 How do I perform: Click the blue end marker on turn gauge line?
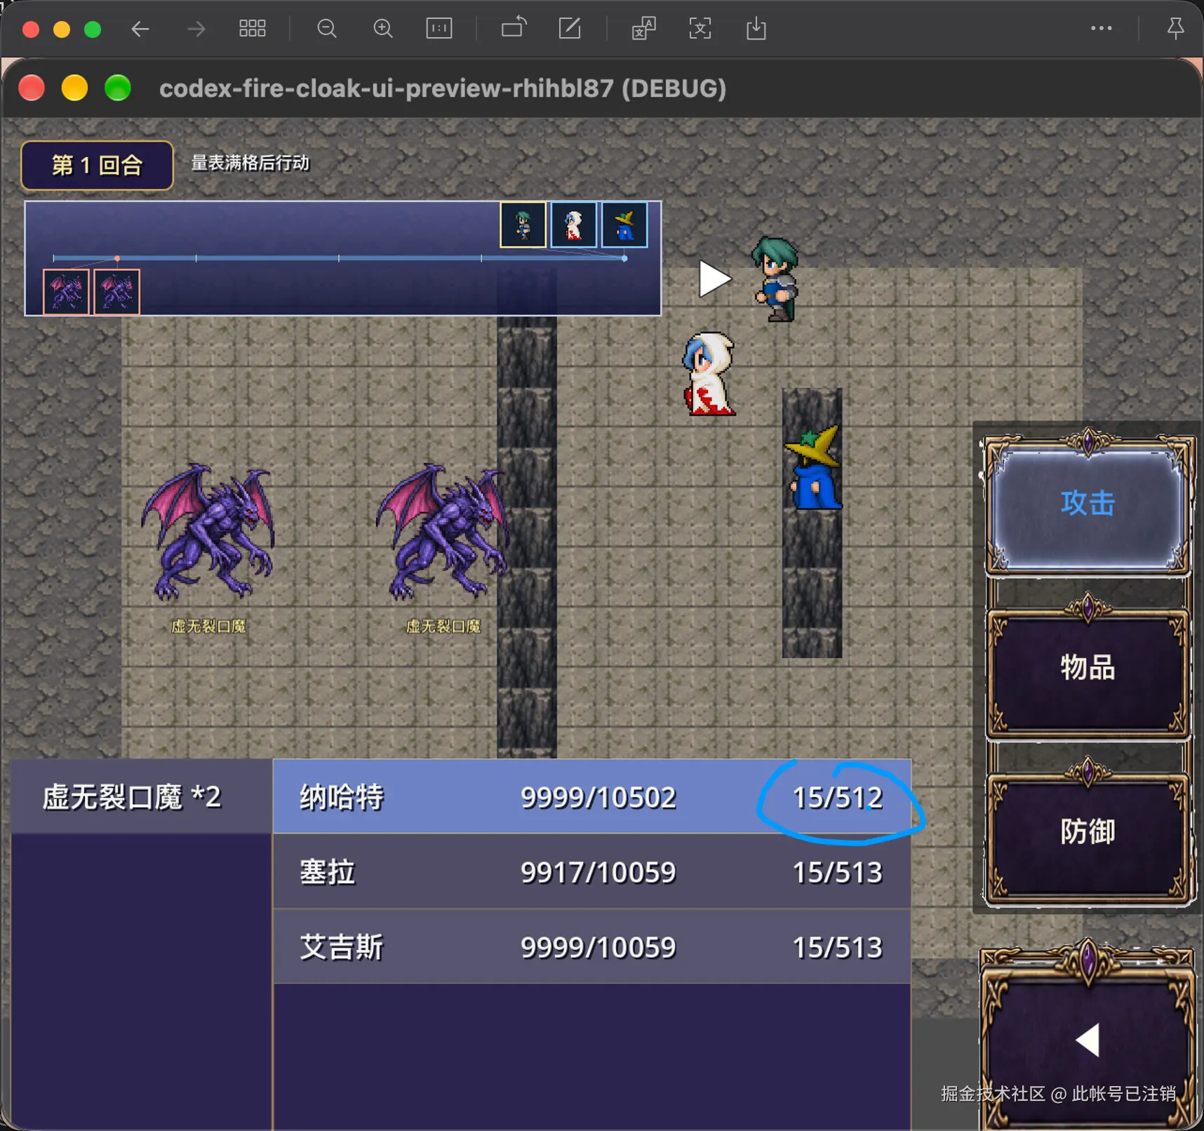coord(624,259)
